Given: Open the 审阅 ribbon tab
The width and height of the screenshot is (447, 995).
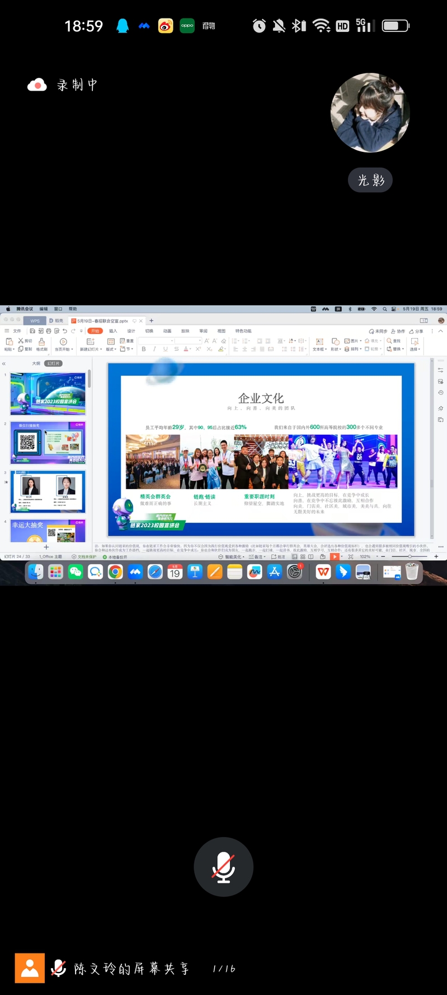Looking at the screenshot, I should [204, 331].
